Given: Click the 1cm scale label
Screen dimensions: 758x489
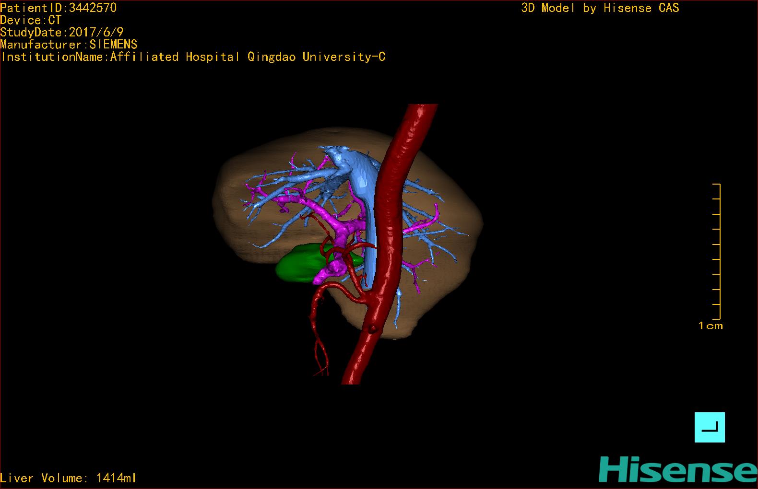Looking at the screenshot, I should (x=711, y=326).
